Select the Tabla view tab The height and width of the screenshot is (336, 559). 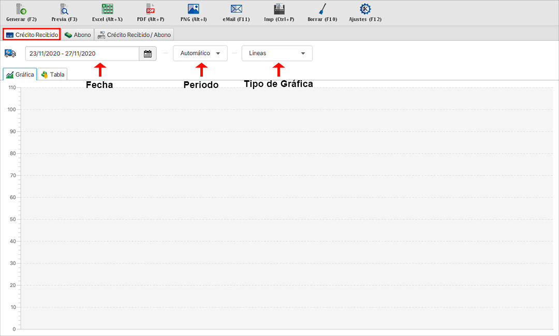(53, 75)
